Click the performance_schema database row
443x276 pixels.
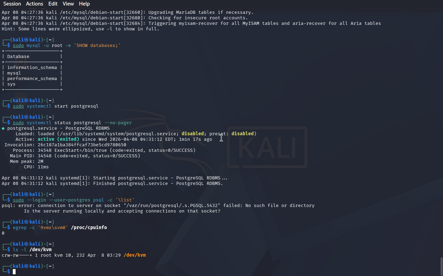32,79
